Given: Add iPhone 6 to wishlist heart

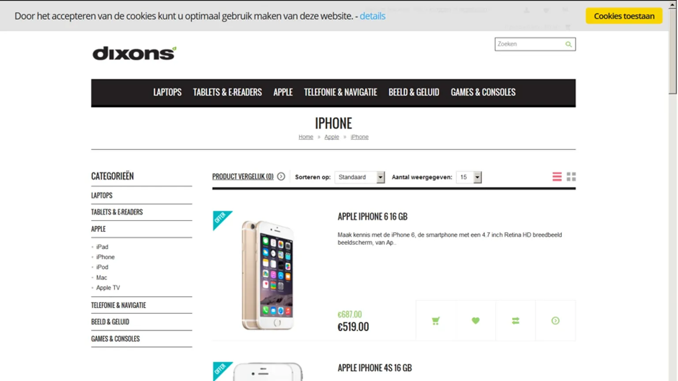Looking at the screenshot, I should [475, 321].
